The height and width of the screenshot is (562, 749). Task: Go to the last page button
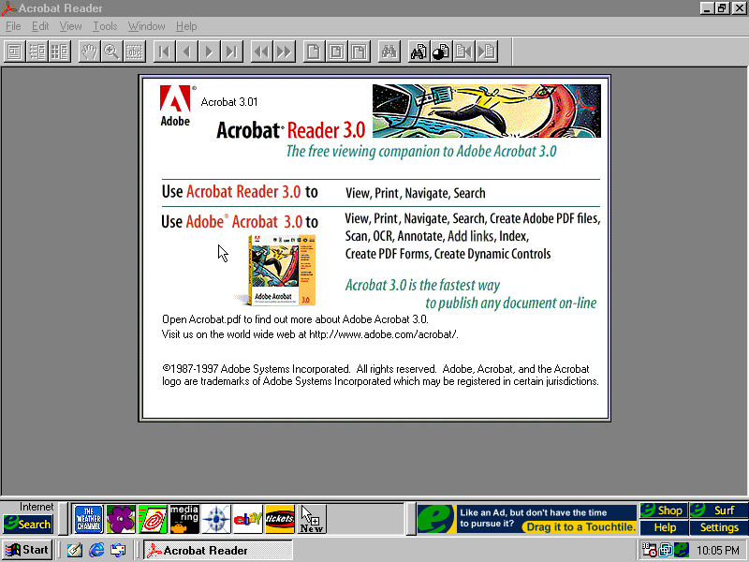231,52
